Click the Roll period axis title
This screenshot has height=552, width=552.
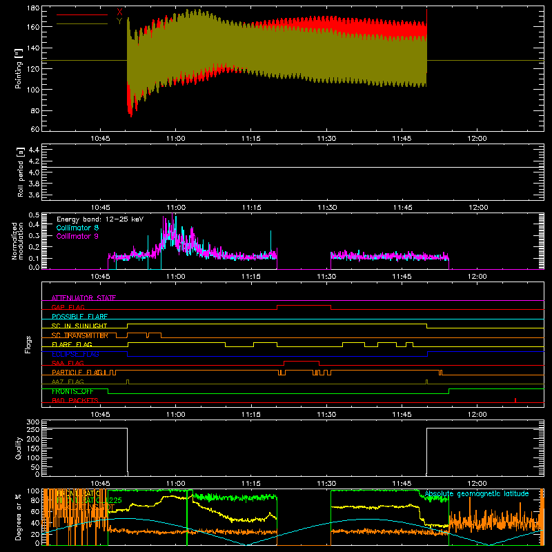21,172
